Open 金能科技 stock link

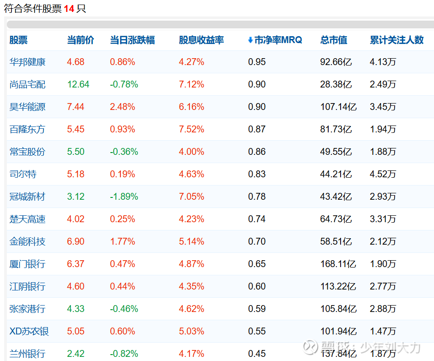tap(27, 241)
